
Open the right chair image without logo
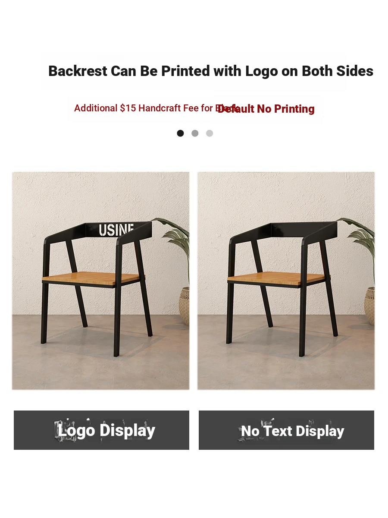[286, 281]
